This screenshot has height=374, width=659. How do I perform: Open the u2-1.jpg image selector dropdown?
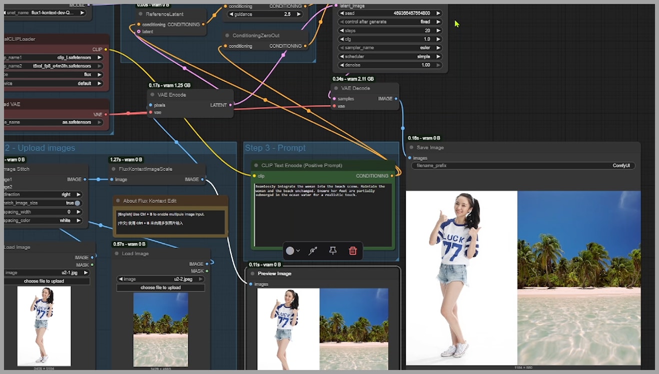coord(47,272)
